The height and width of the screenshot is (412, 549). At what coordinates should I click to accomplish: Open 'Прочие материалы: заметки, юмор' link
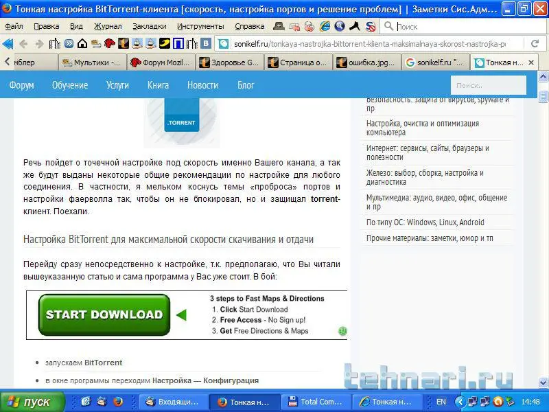point(430,238)
